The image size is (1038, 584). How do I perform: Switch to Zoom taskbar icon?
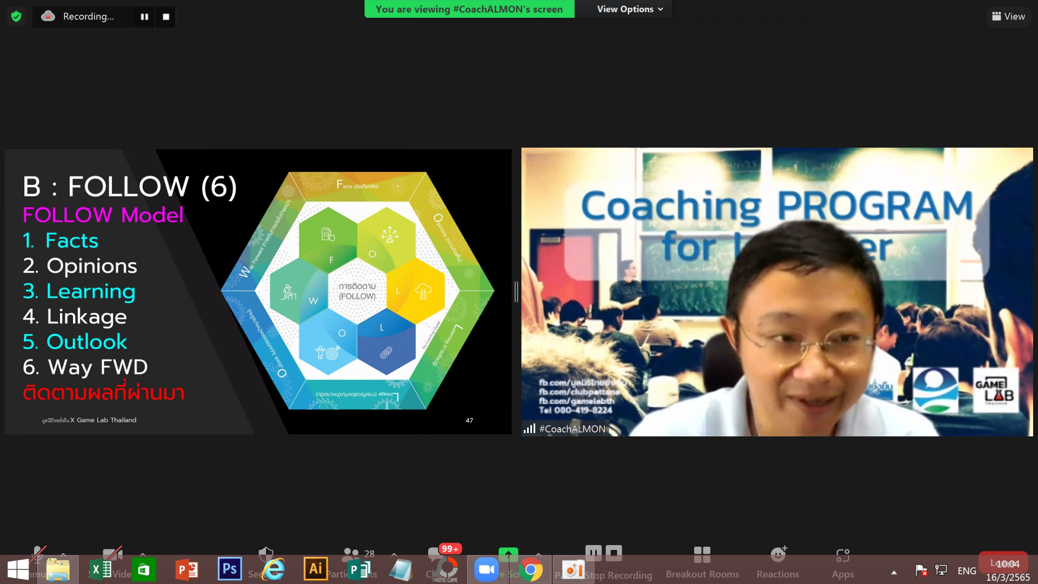487,569
